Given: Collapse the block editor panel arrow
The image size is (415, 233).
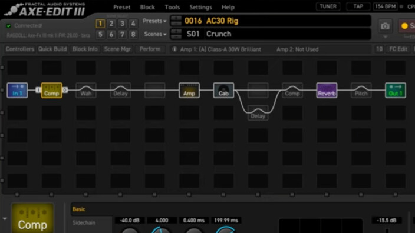Looking at the screenshot, I should (5, 219).
